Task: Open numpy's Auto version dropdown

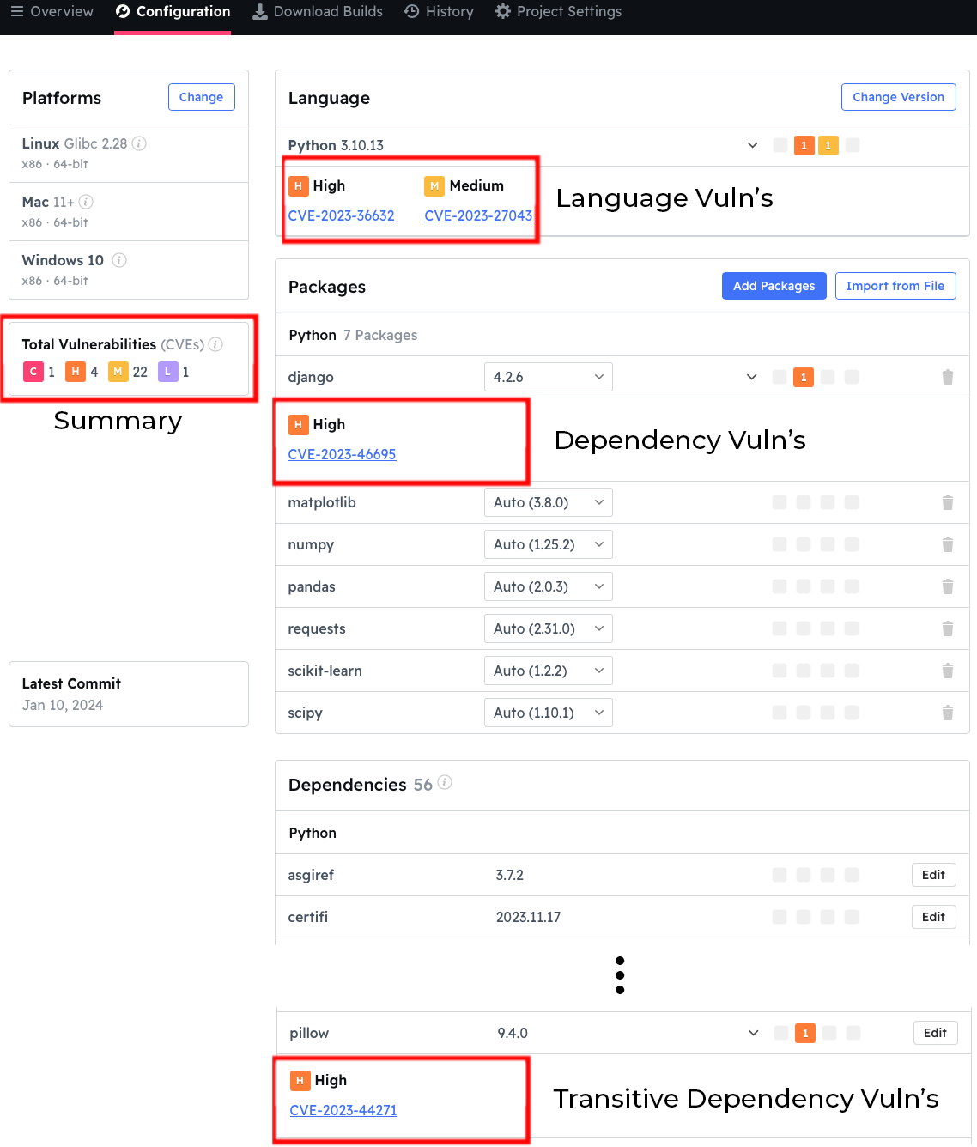Action: click(548, 544)
